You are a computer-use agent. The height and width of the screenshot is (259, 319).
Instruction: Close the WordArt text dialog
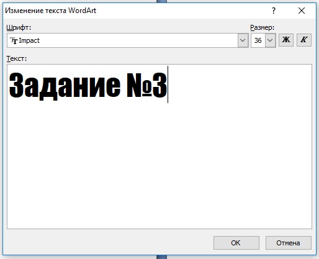coord(302,11)
